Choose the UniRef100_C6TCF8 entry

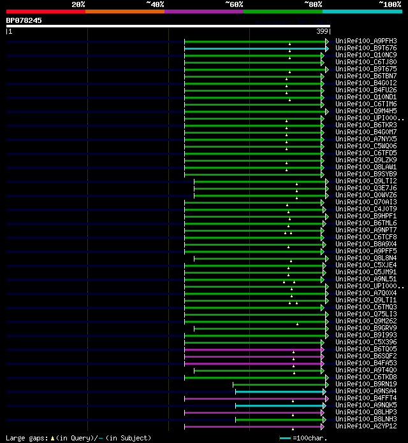click(x=366, y=237)
